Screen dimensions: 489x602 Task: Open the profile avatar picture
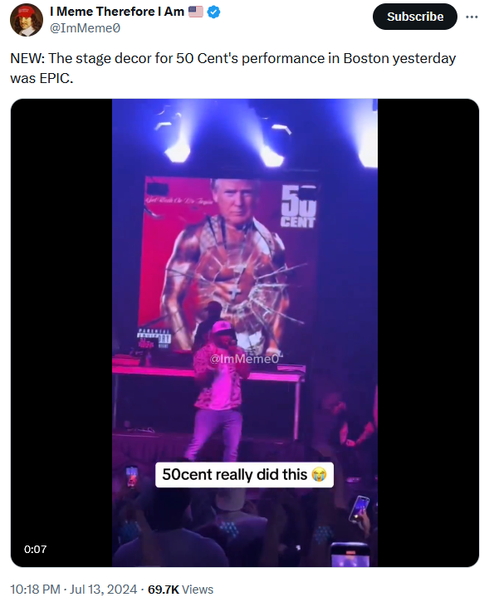(27, 20)
